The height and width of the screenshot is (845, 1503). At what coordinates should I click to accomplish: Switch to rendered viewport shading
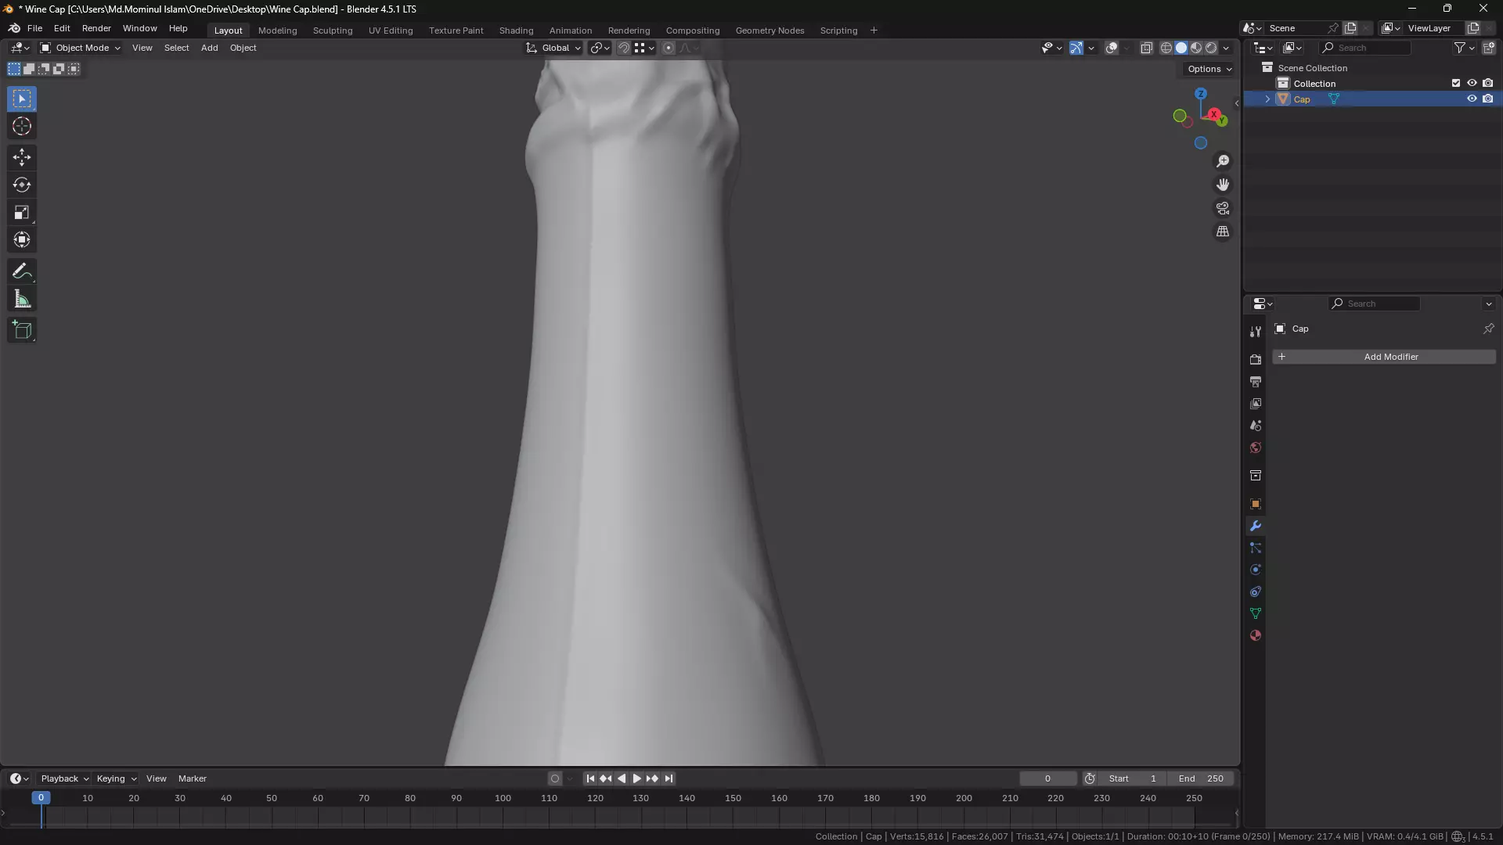[1211, 48]
